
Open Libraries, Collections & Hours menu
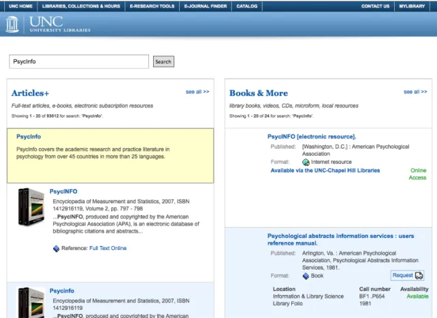point(81,6)
